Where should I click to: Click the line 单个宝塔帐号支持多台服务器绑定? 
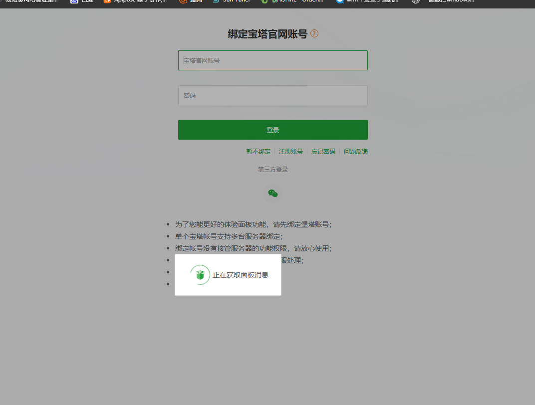coord(229,236)
